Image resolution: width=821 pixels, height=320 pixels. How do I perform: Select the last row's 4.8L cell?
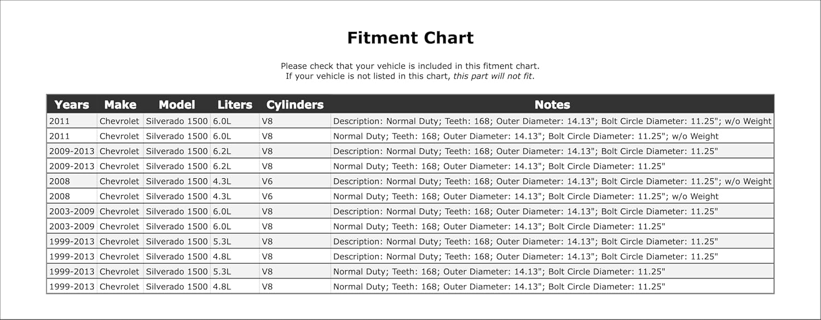coord(235,287)
